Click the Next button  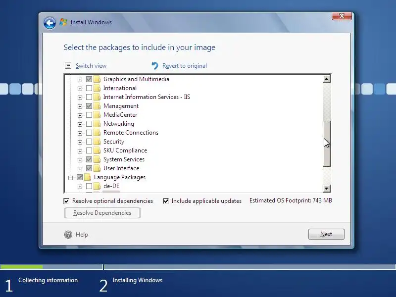(326, 234)
